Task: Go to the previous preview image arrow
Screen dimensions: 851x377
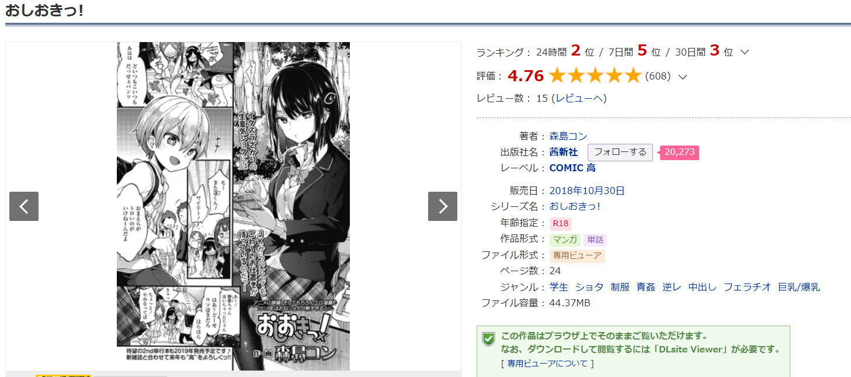Action: [24, 206]
